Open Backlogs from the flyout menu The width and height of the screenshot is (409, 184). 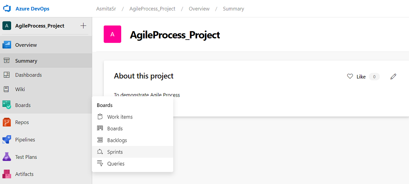pos(117,140)
